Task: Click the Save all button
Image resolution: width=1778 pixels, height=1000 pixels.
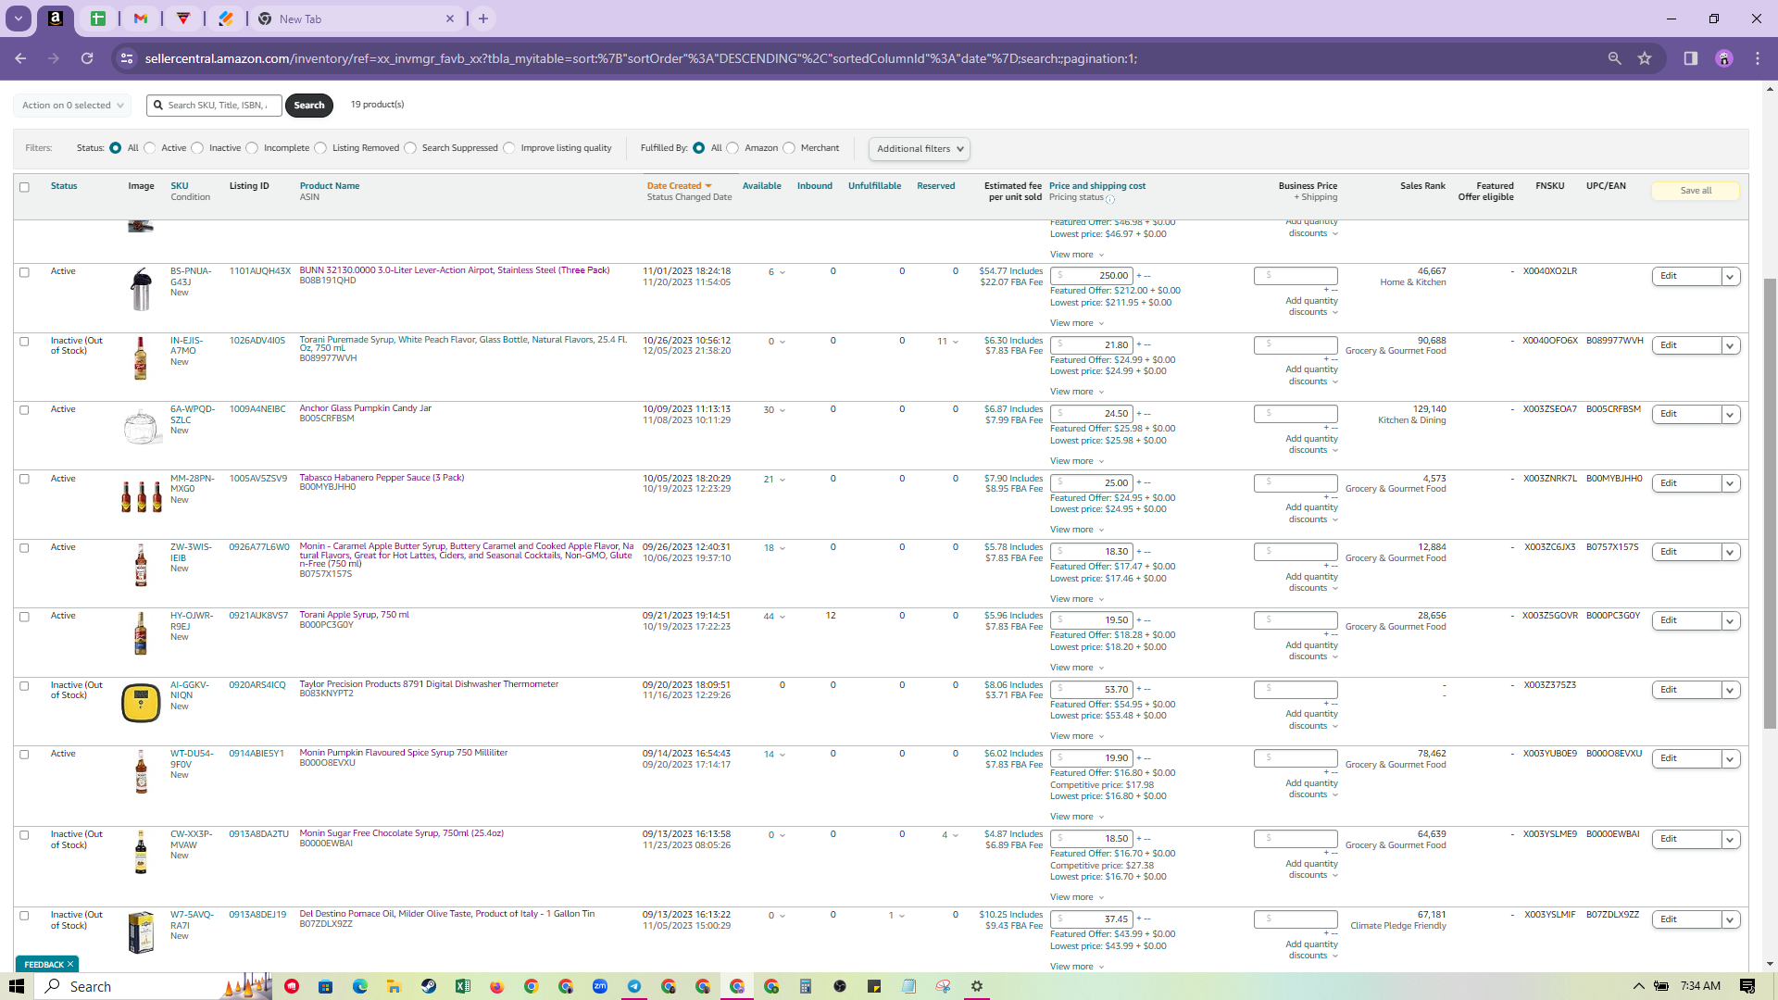Action: [1696, 191]
